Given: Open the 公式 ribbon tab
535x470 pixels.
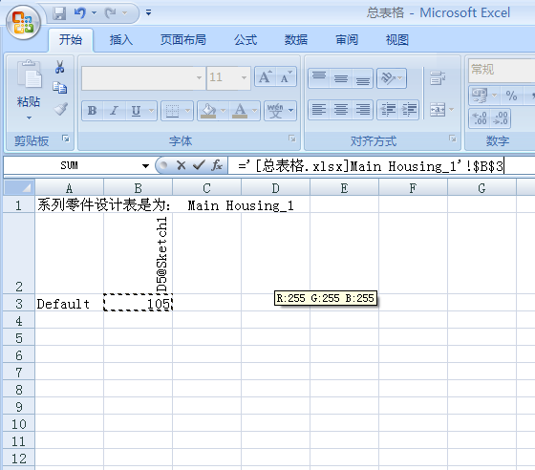Looking at the screenshot, I should 246,40.
